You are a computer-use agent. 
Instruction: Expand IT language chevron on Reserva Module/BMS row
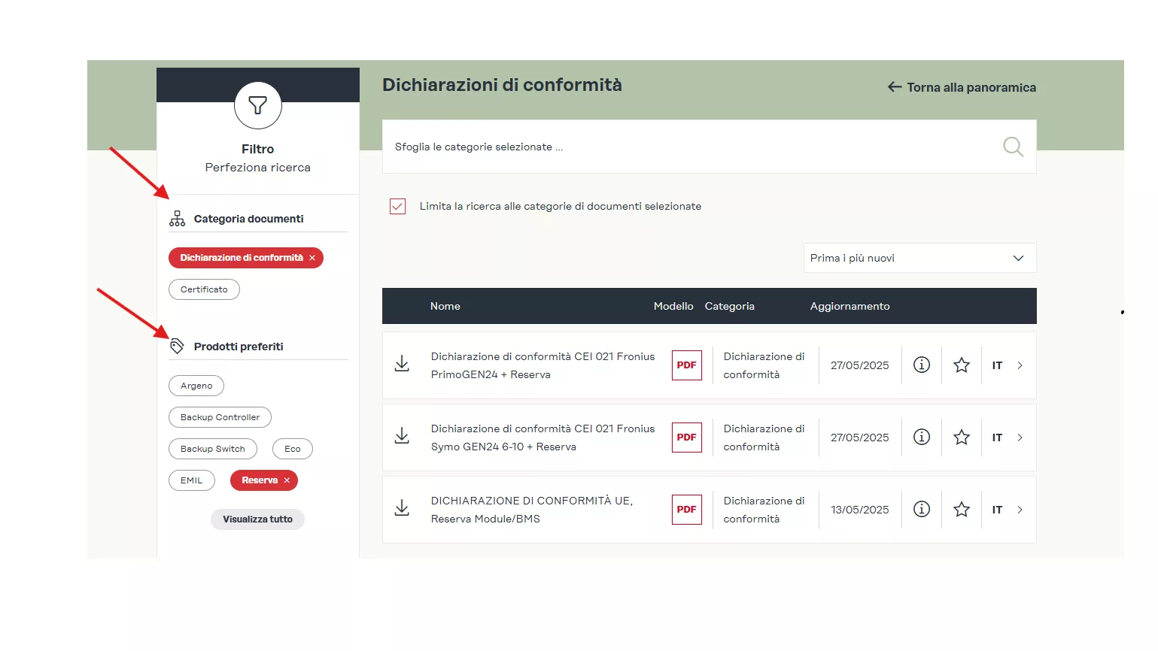point(1020,510)
